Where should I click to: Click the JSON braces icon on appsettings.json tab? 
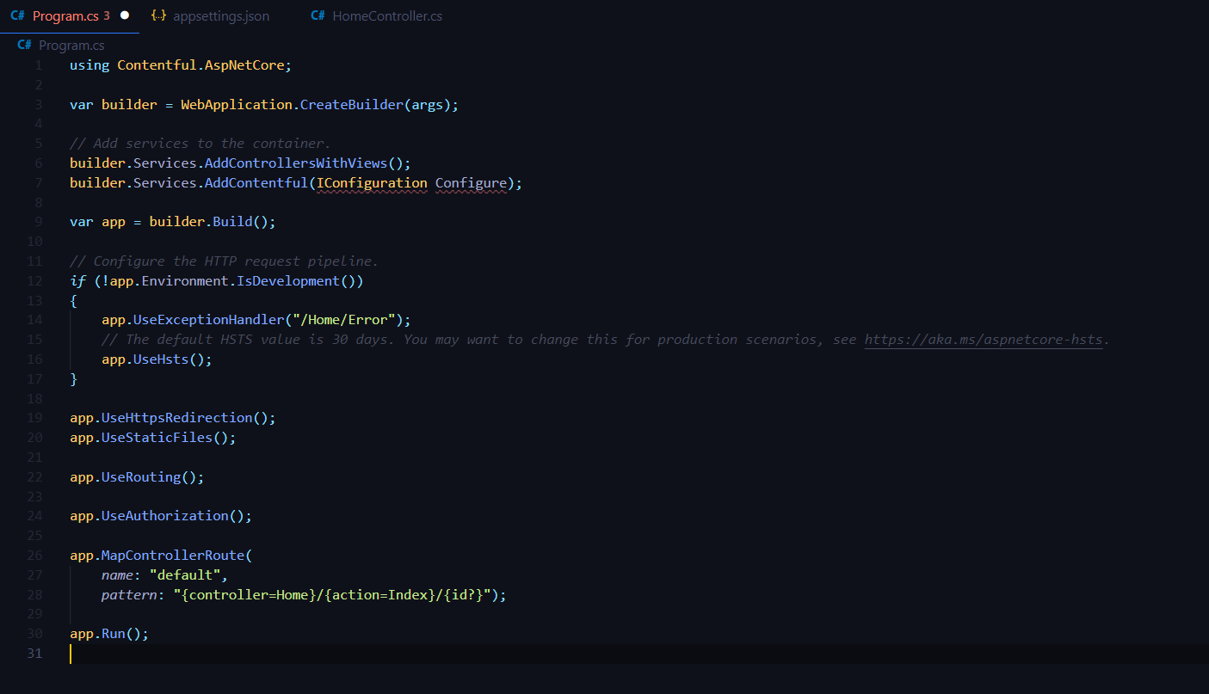(158, 16)
